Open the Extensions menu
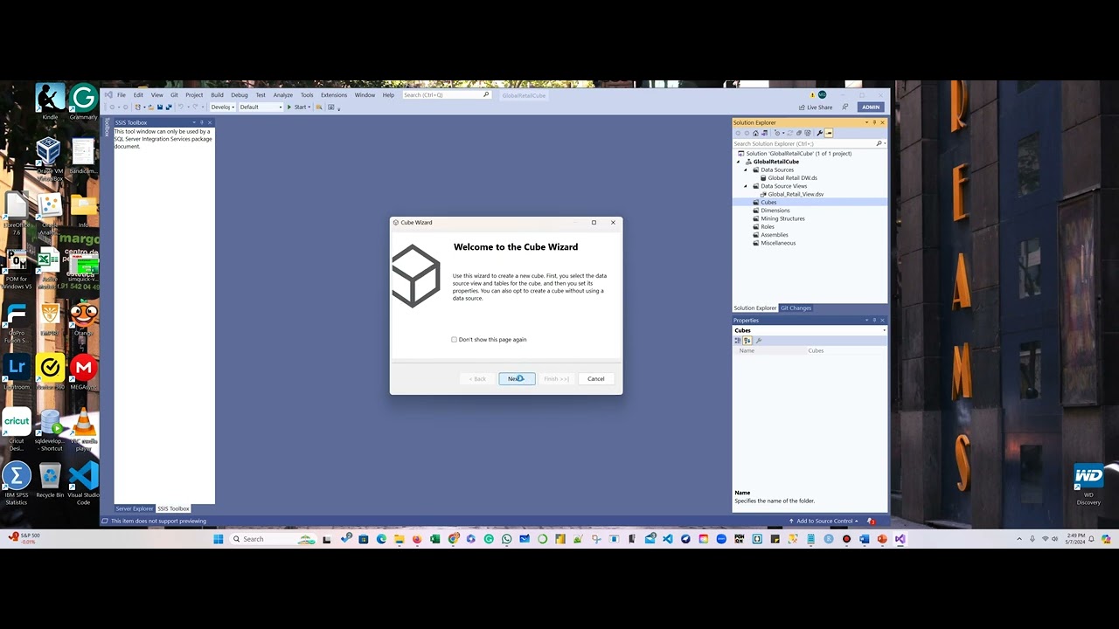 click(x=334, y=94)
